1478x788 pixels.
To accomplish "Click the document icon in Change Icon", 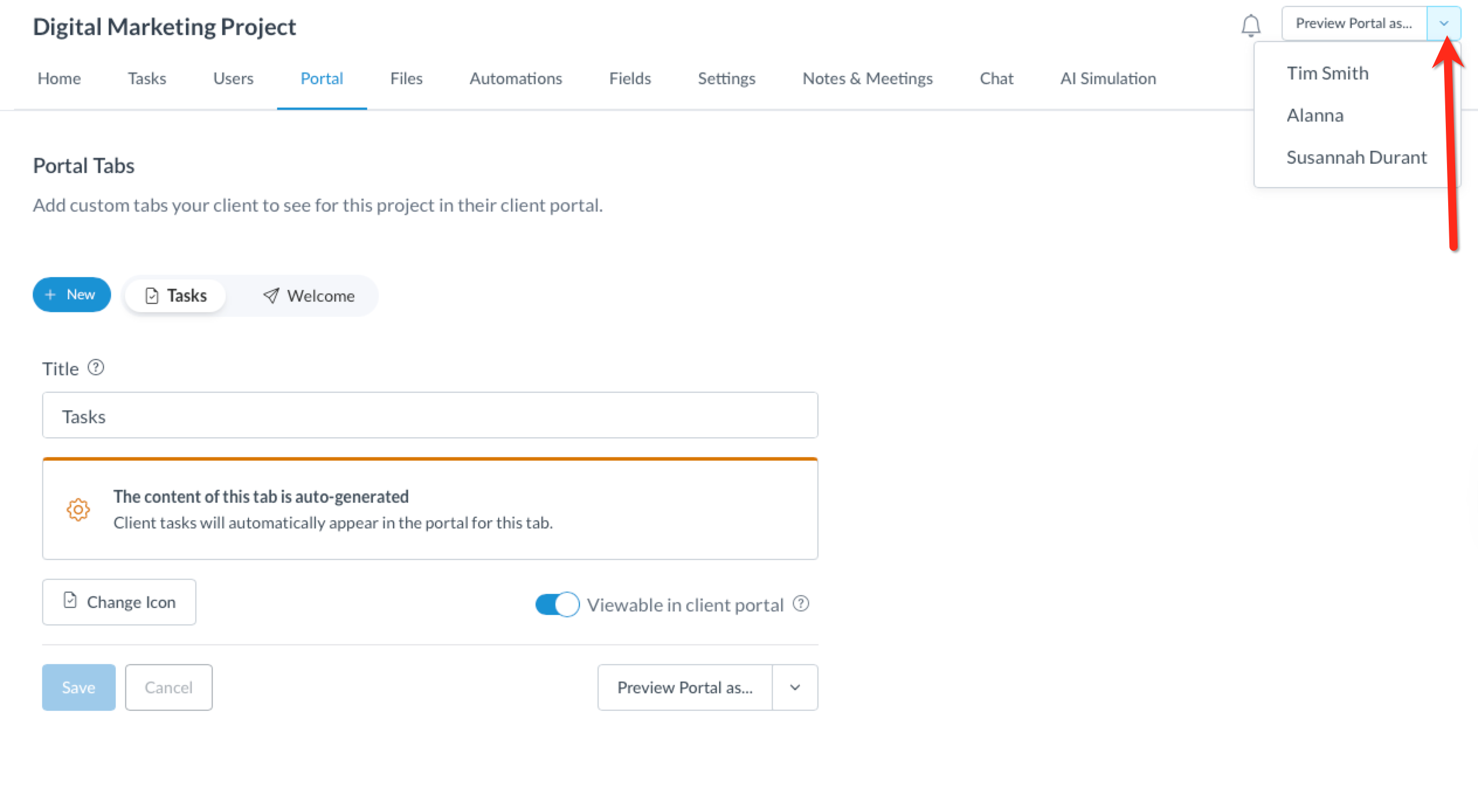I will [70, 601].
